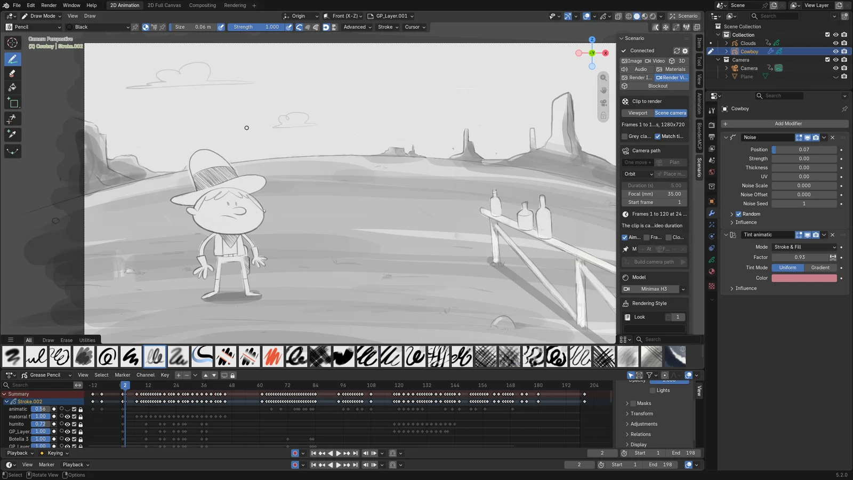Click the pan hand viewport gizmo
Image resolution: width=853 pixels, height=480 pixels.
[x=603, y=90]
